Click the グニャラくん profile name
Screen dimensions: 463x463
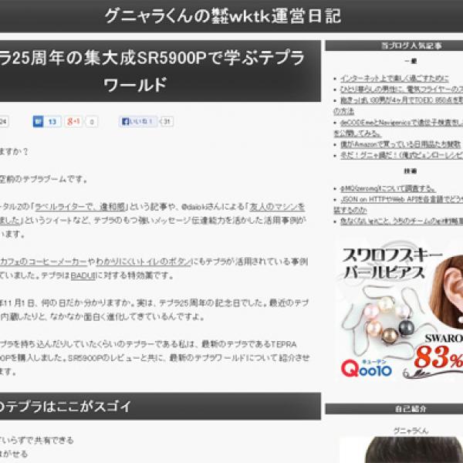coord(411,431)
